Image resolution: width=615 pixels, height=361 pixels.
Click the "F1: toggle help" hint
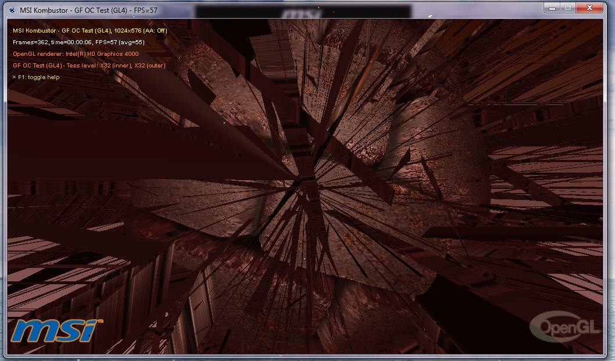pos(38,77)
